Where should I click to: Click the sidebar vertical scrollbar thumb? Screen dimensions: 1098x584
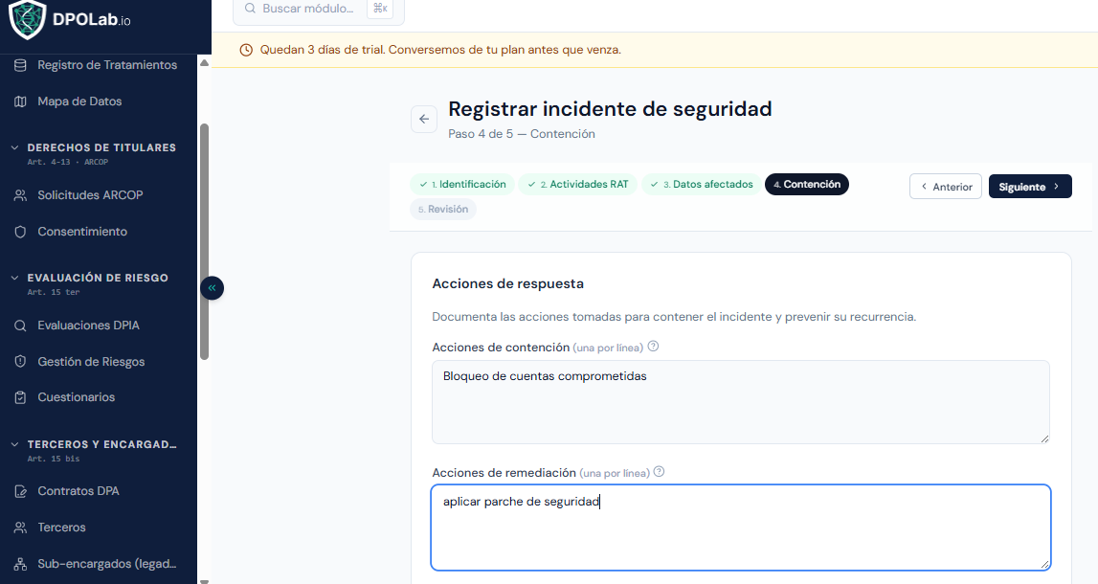coord(205,241)
